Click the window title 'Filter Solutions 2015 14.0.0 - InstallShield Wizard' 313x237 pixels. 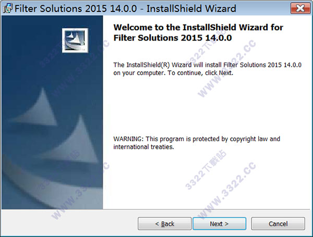(x=125, y=8)
